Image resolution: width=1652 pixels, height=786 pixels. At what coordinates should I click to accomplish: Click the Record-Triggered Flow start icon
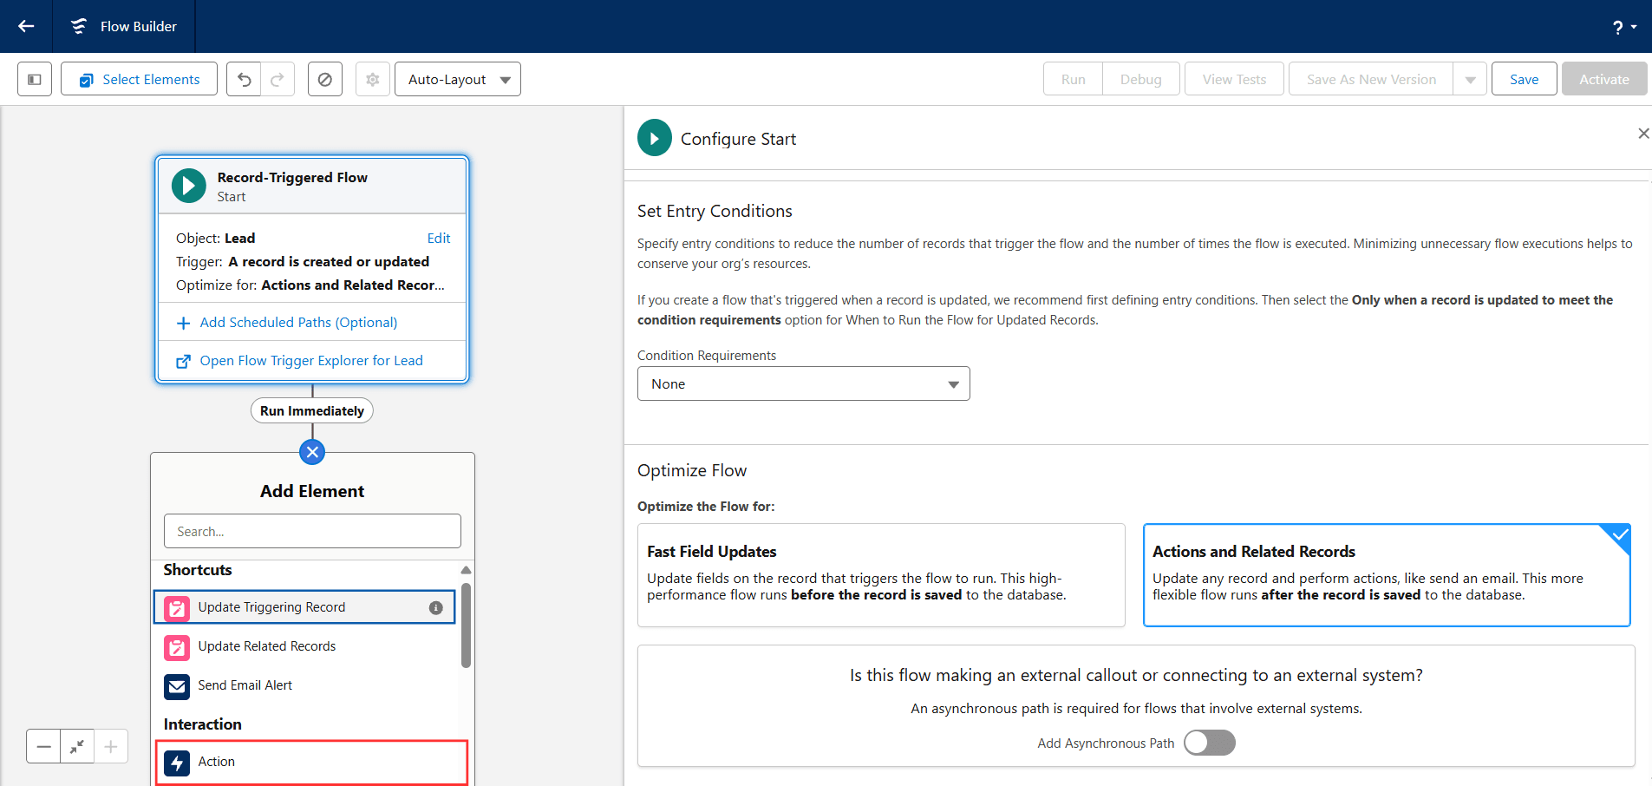[189, 186]
